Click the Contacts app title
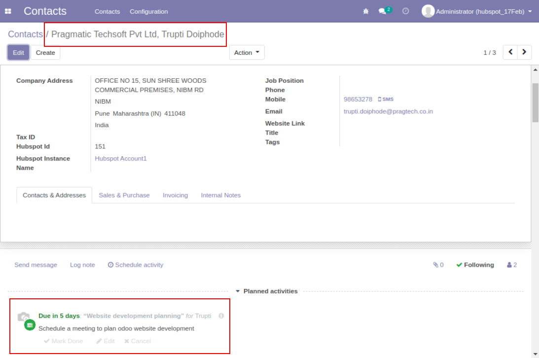The image size is (539, 358). [x=45, y=11]
